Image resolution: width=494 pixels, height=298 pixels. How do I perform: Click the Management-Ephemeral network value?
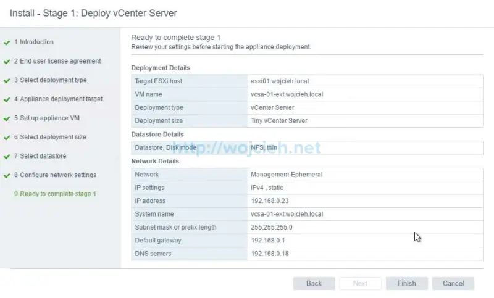pyautogui.click(x=287, y=175)
